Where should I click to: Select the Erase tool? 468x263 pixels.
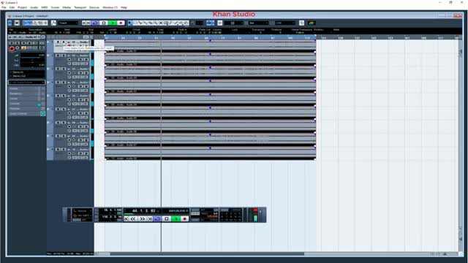click(150, 23)
